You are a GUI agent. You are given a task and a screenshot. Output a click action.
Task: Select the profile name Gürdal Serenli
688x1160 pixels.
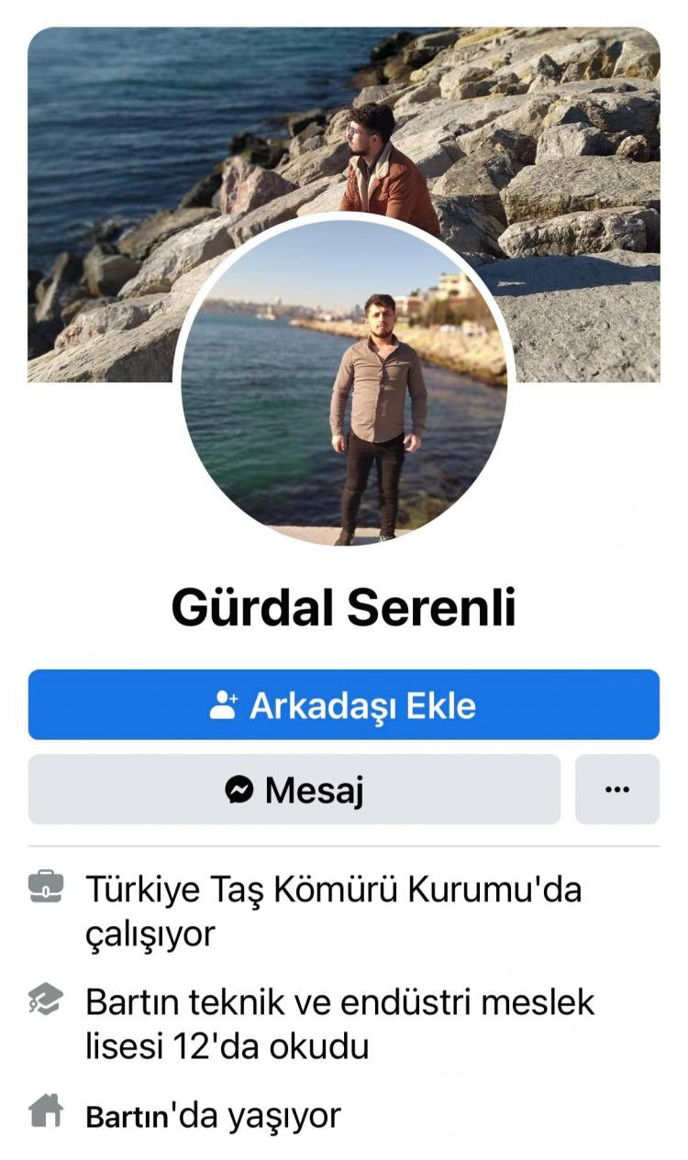tap(344, 607)
